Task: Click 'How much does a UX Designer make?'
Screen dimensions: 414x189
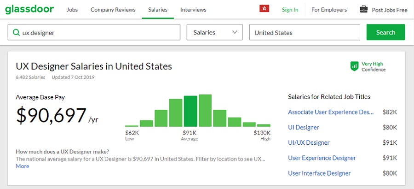Action: tap(62, 152)
